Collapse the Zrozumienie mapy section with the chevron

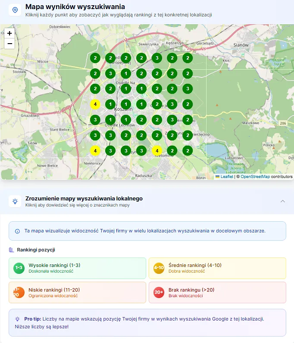(x=283, y=201)
